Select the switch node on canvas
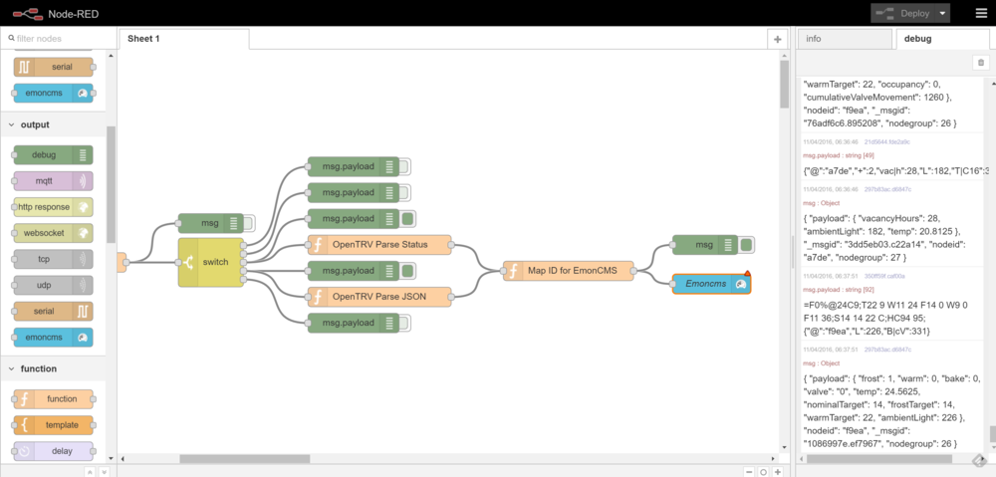This screenshot has height=477, width=996. (211, 262)
